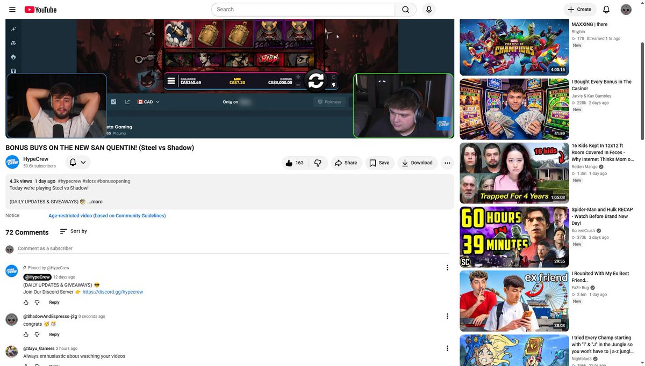Dislike the ShadowAndEspresso congrats comment
The width and height of the screenshot is (645, 366).
37,334
